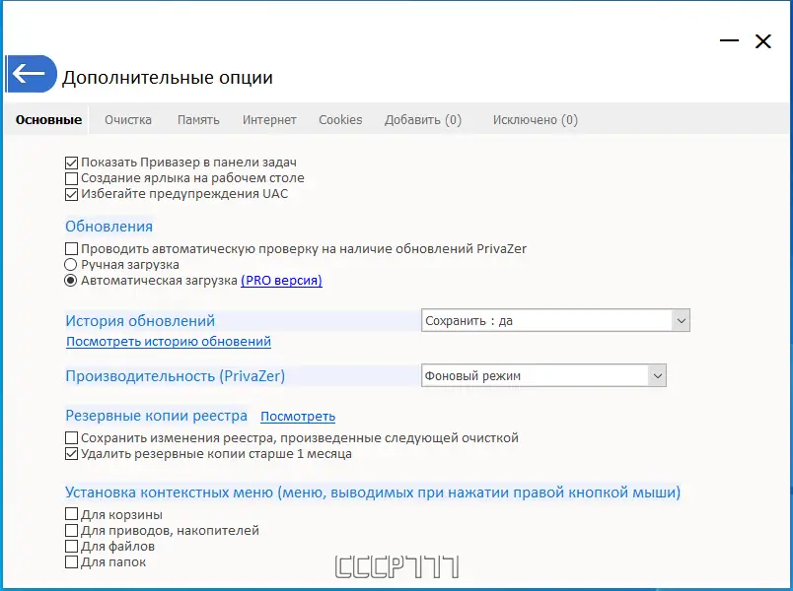Open the 'Сохранить : да' dropdown
The image size is (793, 591).
point(683,319)
